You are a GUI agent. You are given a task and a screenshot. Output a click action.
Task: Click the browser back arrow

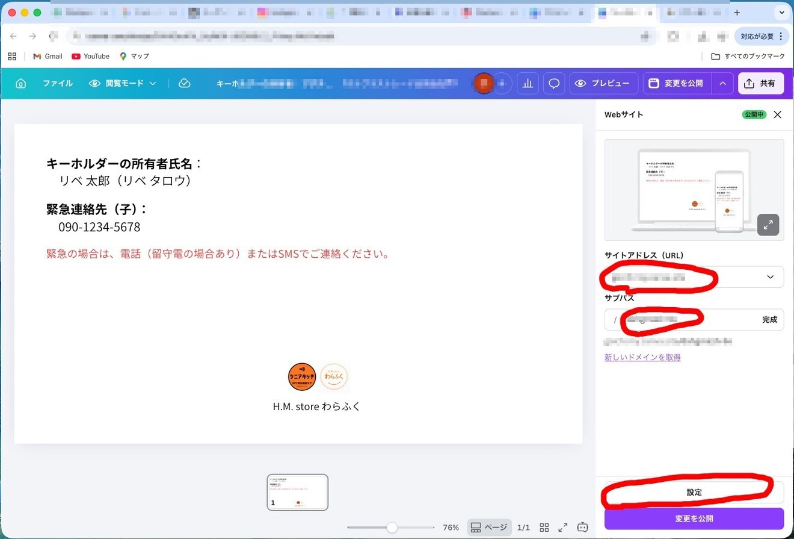coord(13,36)
